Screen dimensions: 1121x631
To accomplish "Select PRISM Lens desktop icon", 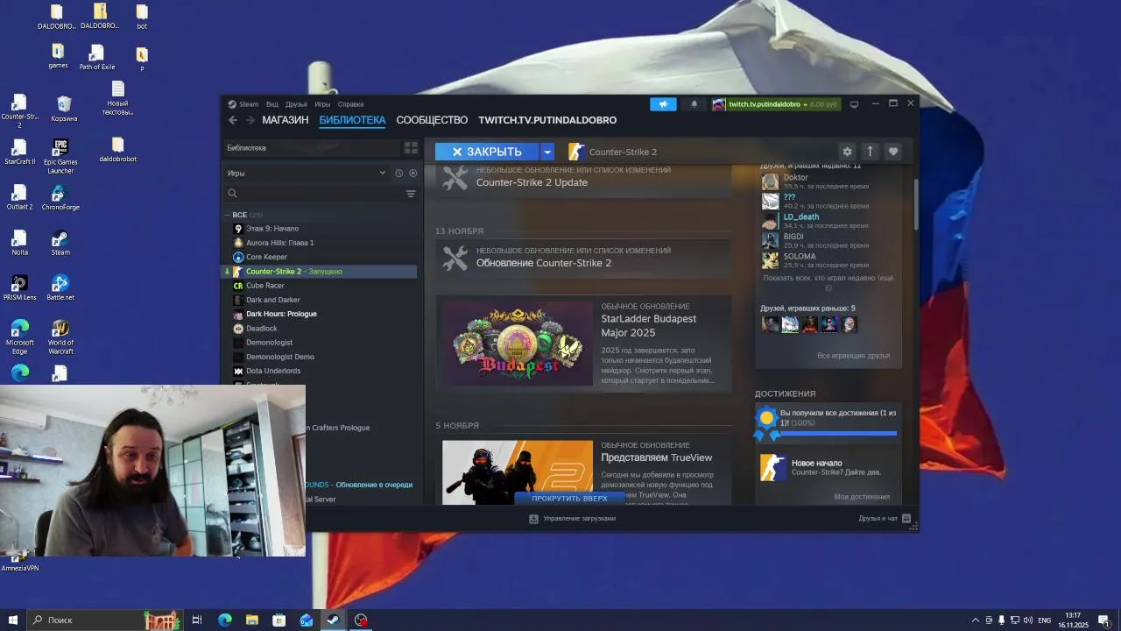I will pos(19,287).
